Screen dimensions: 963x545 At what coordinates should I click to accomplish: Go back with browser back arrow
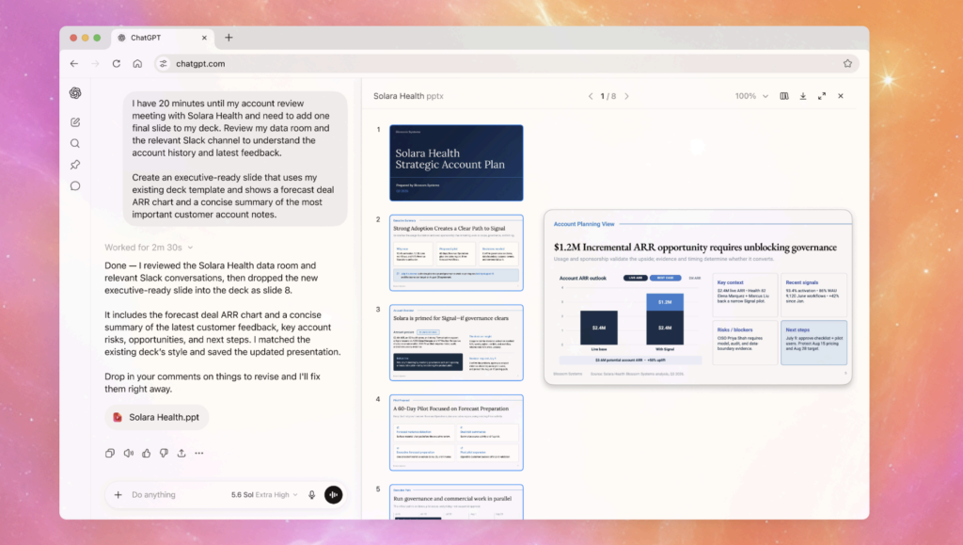click(x=73, y=63)
